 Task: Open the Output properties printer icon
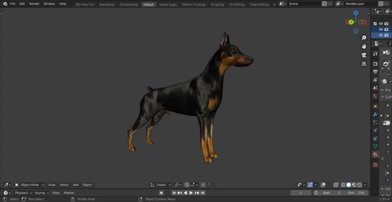(375, 72)
